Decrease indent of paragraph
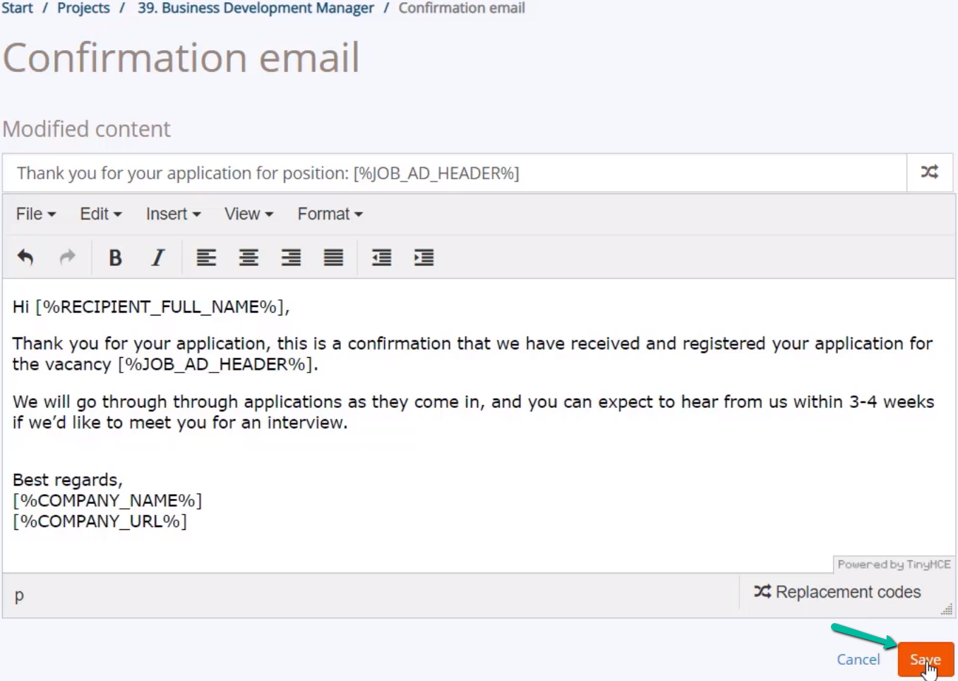The height and width of the screenshot is (681, 958). pyautogui.click(x=381, y=258)
